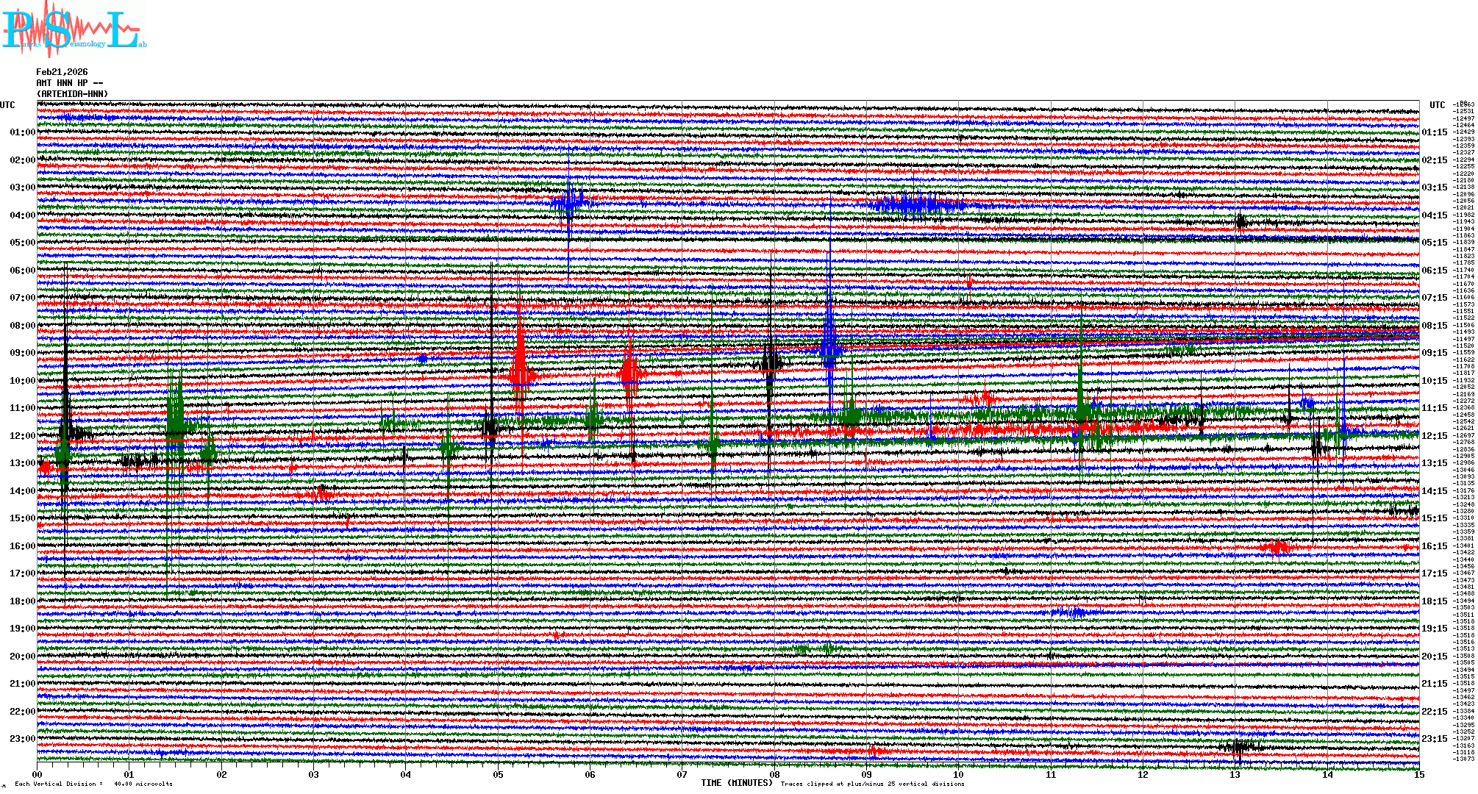1478x794 pixels.
Task: Click the left UTC axis header
Action: tap(7, 105)
